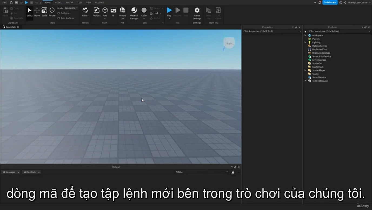Image resolution: width=372 pixels, height=210 pixels.
Task: Open the Color dropdown arrow
Action: [x=144, y=18]
